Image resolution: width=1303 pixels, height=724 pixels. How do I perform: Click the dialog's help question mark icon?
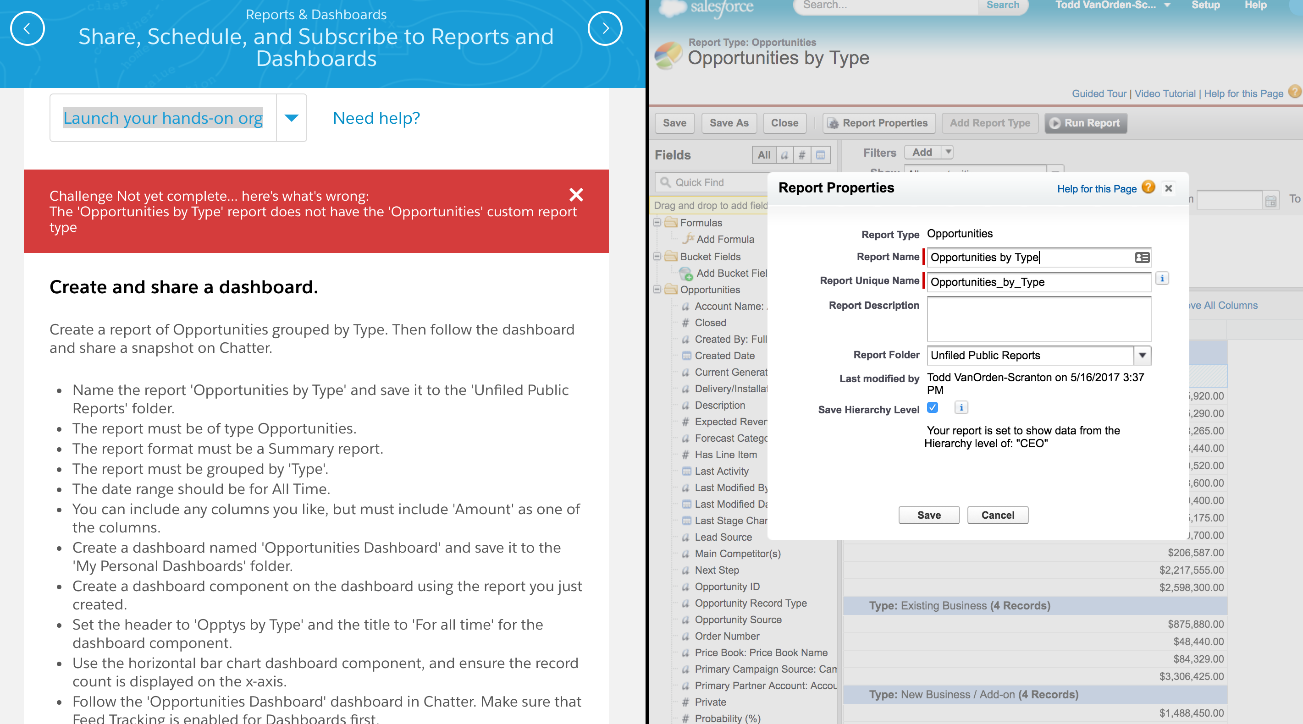1148,187
